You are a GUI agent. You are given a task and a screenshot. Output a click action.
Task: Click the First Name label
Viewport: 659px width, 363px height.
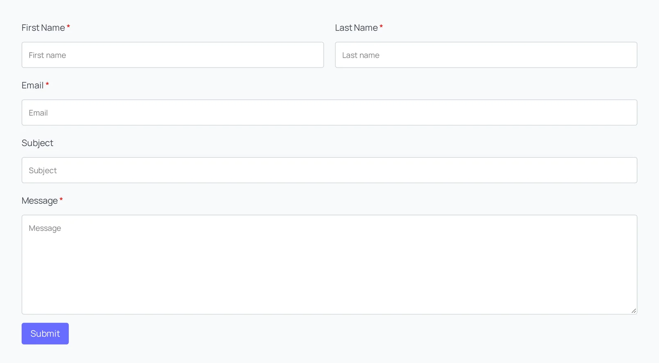43,28
